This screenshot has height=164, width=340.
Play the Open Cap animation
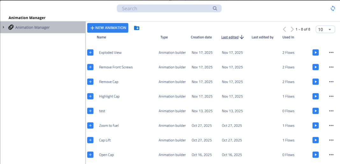[x=315, y=155]
